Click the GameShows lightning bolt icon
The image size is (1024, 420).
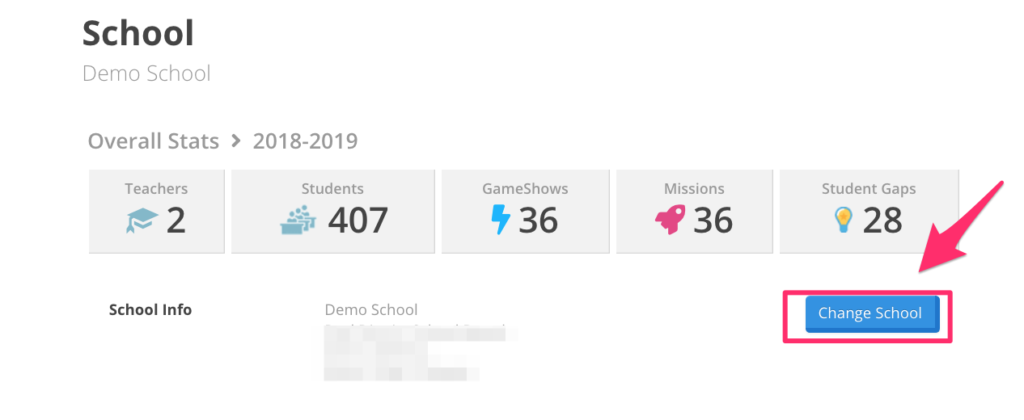click(501, 220)
